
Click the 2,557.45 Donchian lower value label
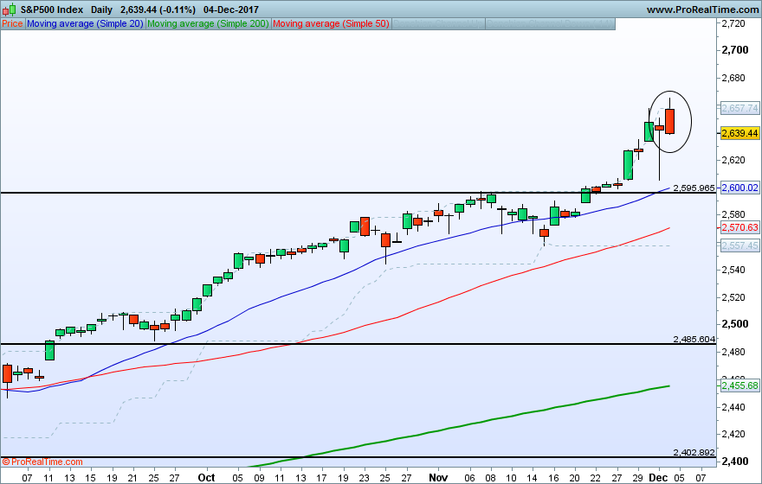(739, 245)
